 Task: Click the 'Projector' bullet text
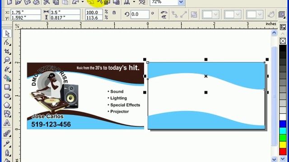tap(119, 112)
